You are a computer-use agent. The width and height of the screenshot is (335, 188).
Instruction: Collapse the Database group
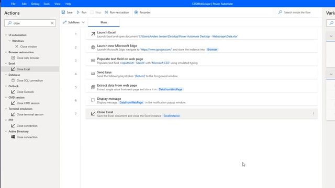6,75
